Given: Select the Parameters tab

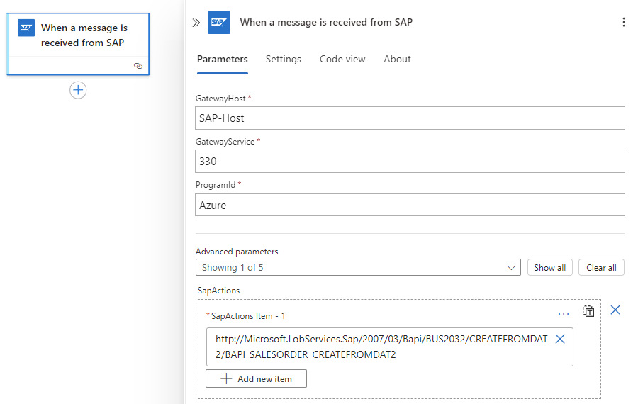Looking at the screenshot, I should point(223,59).
